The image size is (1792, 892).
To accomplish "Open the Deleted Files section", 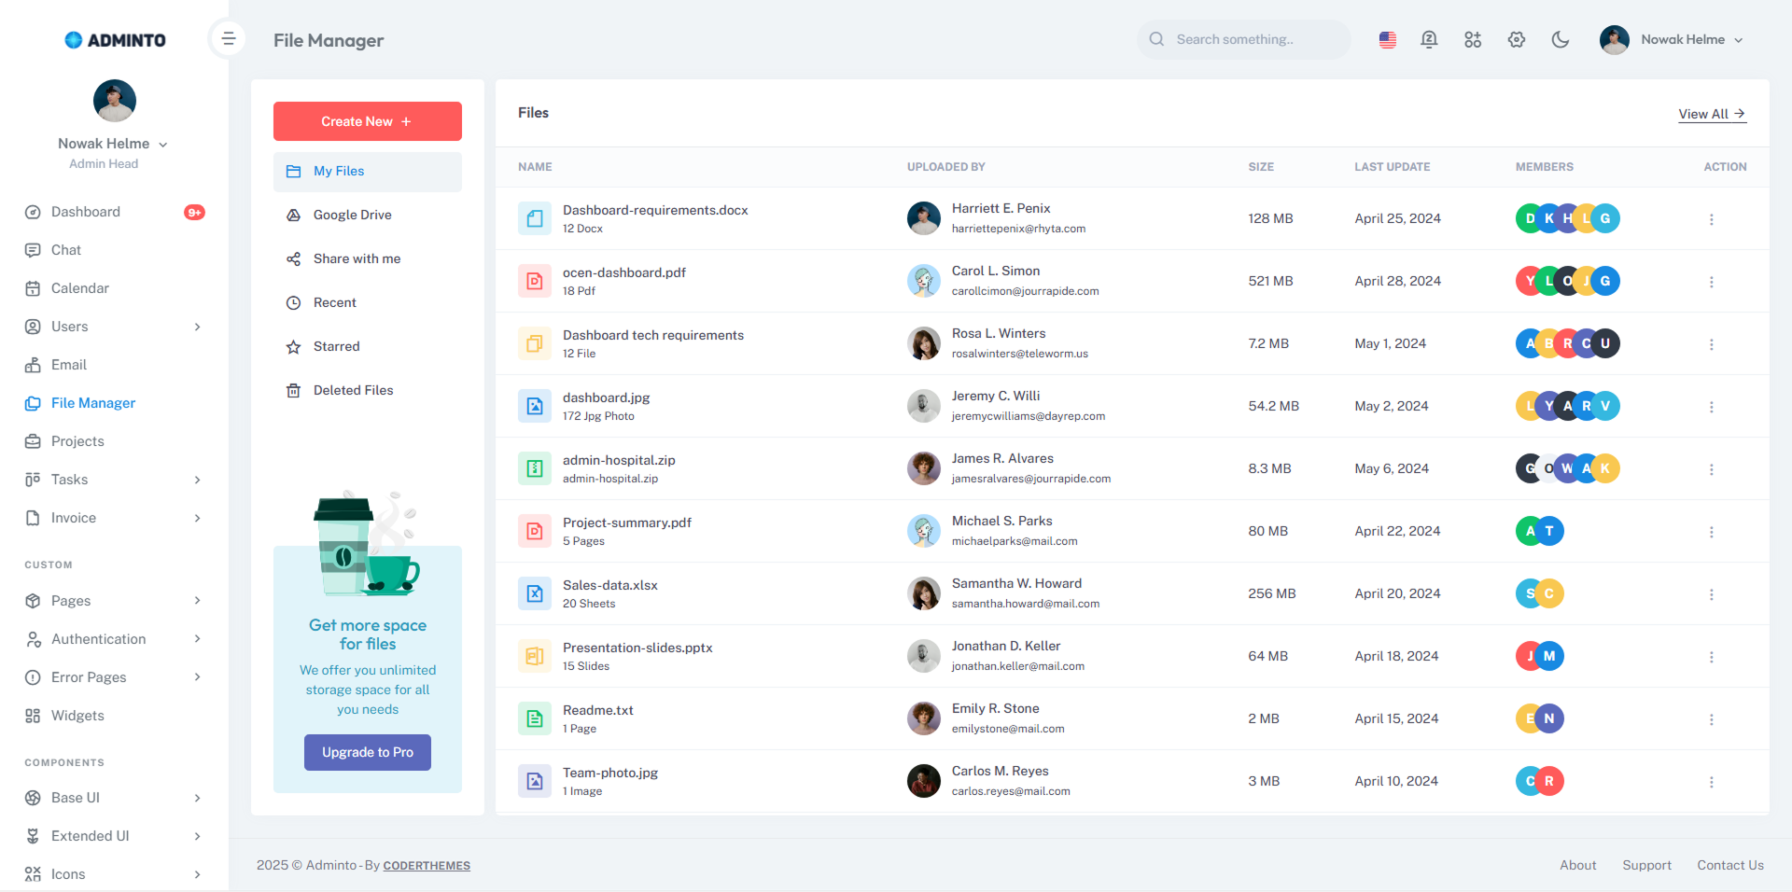I will (352, 390).
